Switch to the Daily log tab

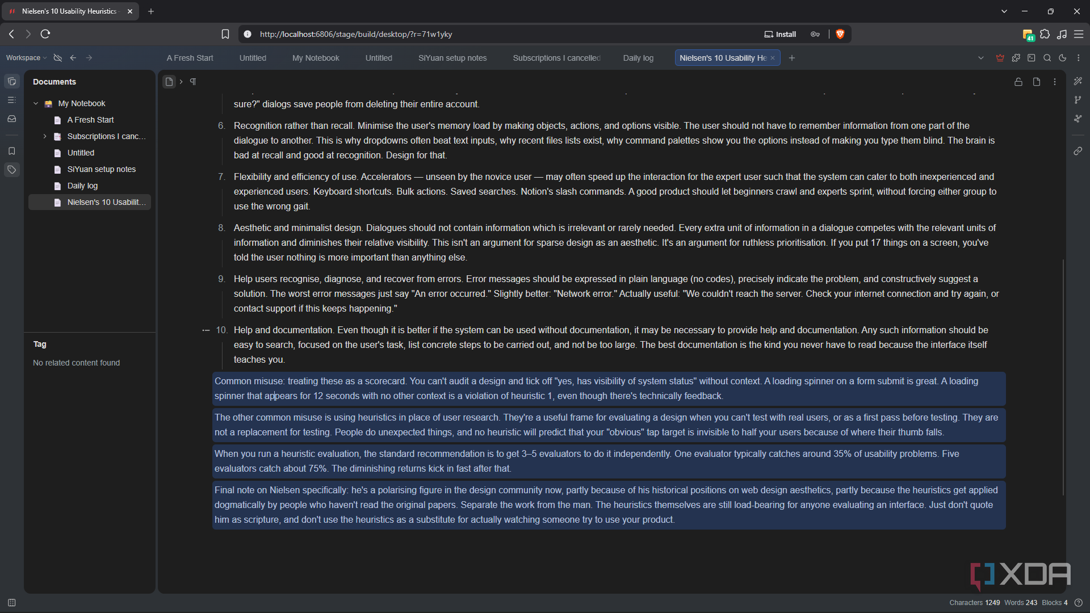[638, 58]
